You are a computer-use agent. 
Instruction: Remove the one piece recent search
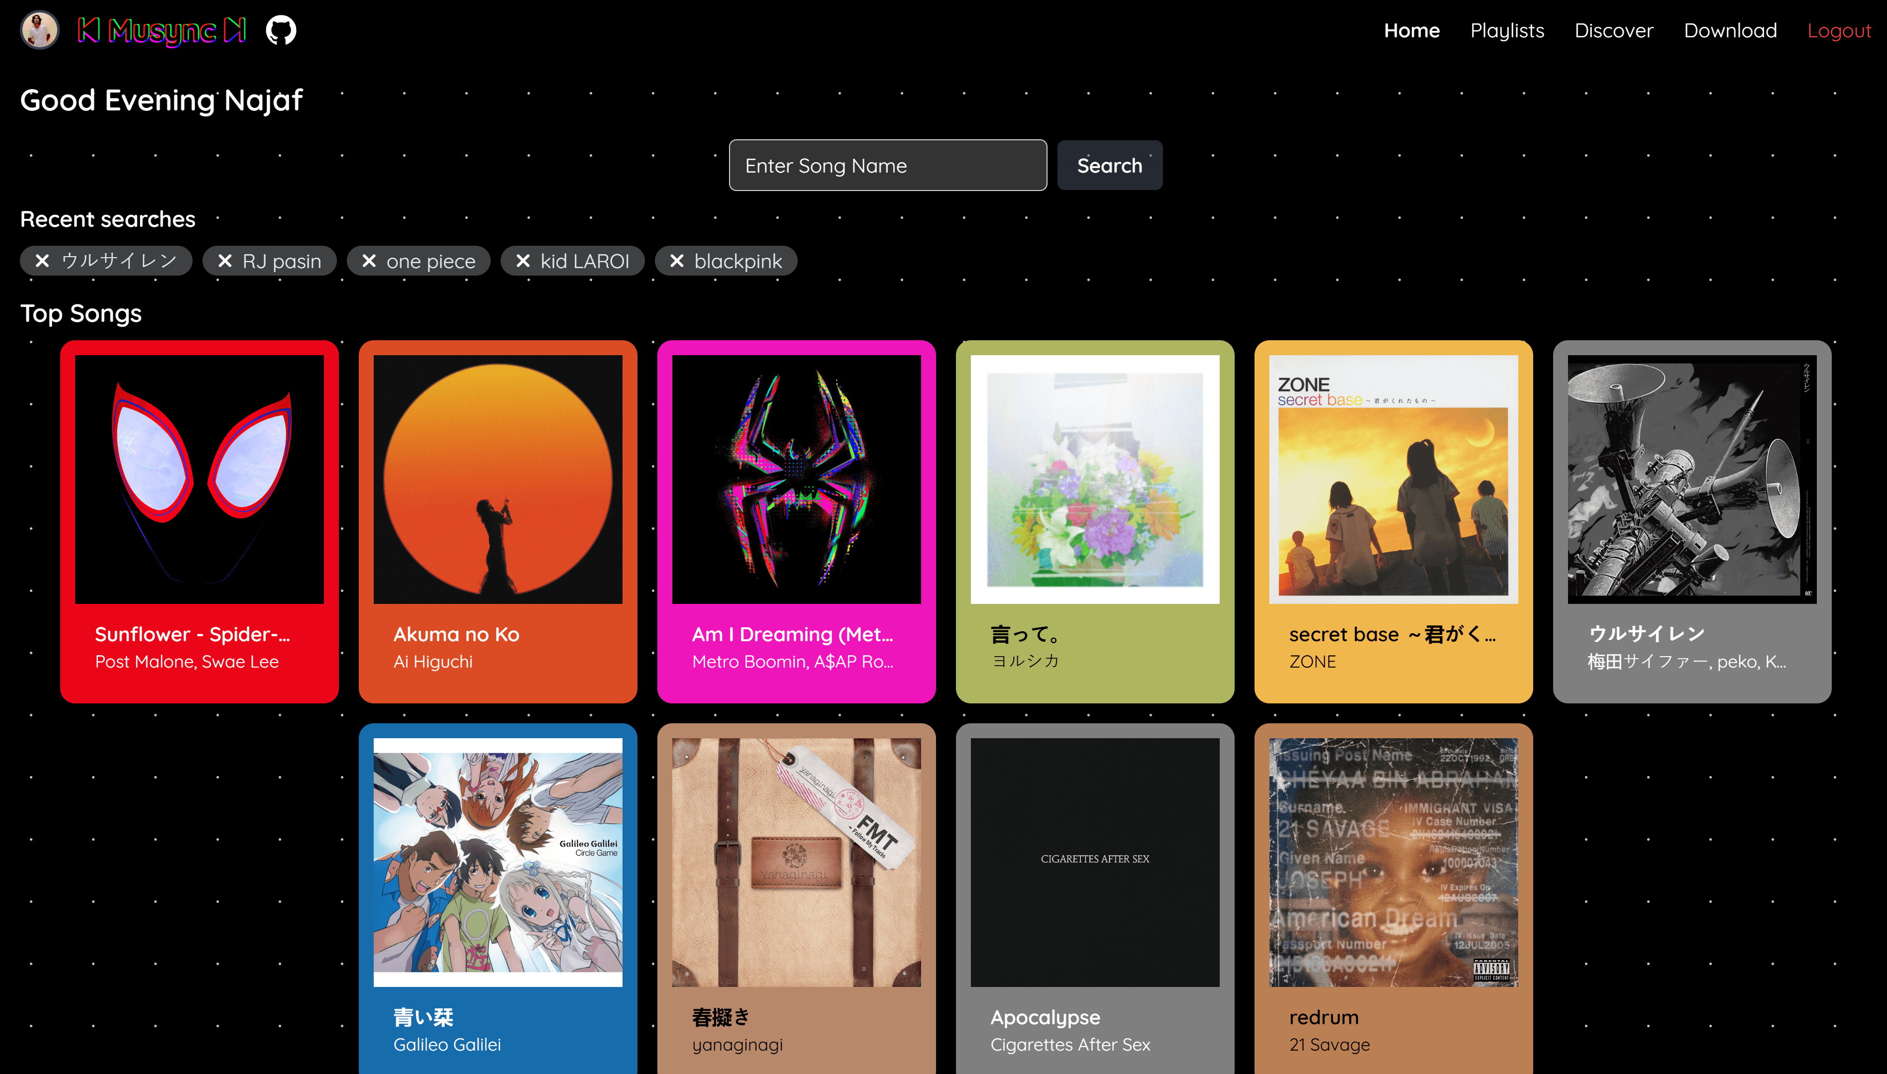[x=369, y=261]
